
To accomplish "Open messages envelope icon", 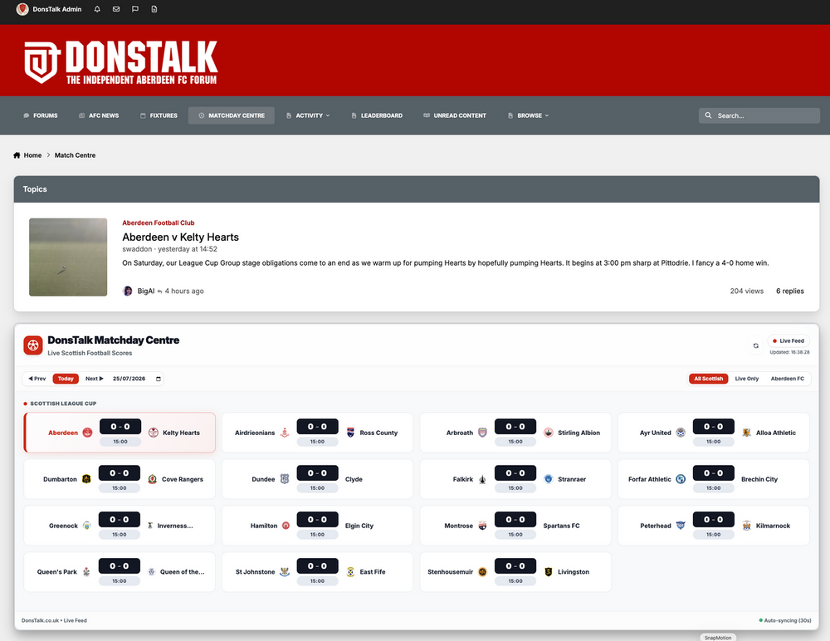I will pos(116,9).
